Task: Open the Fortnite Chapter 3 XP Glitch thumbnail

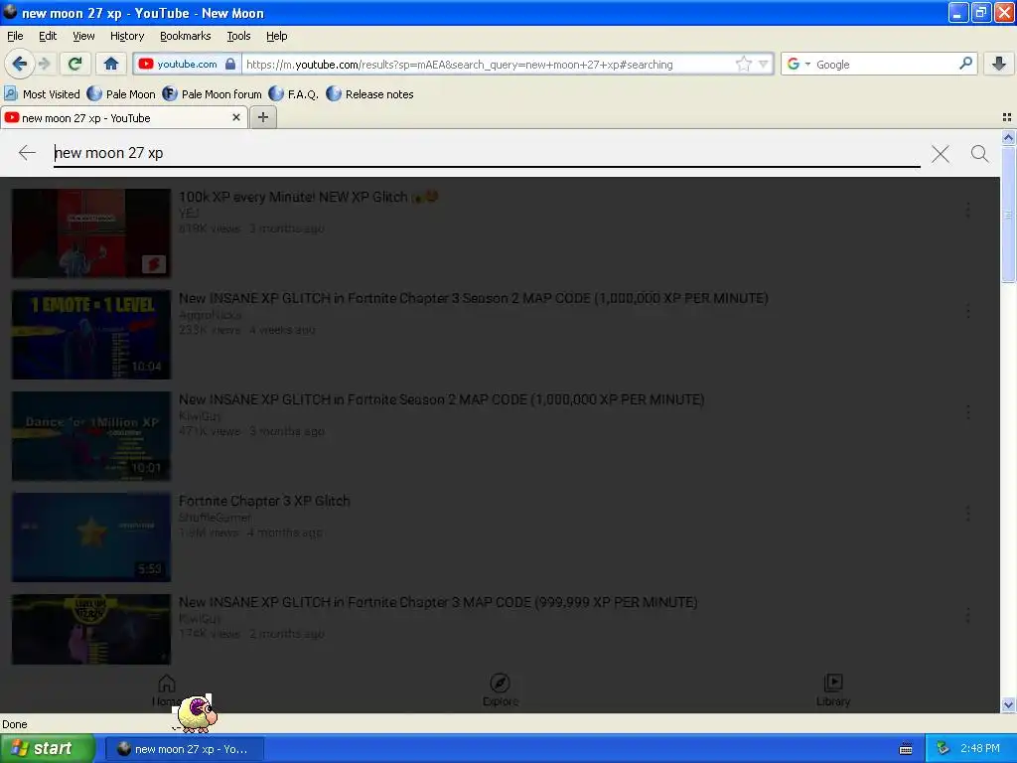Action: tap(91, 536)
